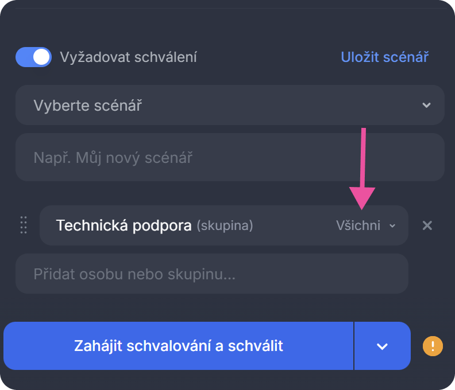Image resolution: width=455 pixels, height=390 pixels.
Task: Open the Všichni approvers dropdown
Action: (358, 226)
